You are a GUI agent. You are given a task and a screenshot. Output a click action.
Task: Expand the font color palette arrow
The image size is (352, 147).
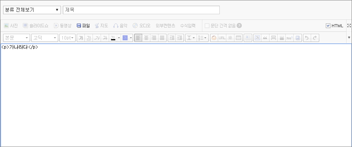[119, 38]
